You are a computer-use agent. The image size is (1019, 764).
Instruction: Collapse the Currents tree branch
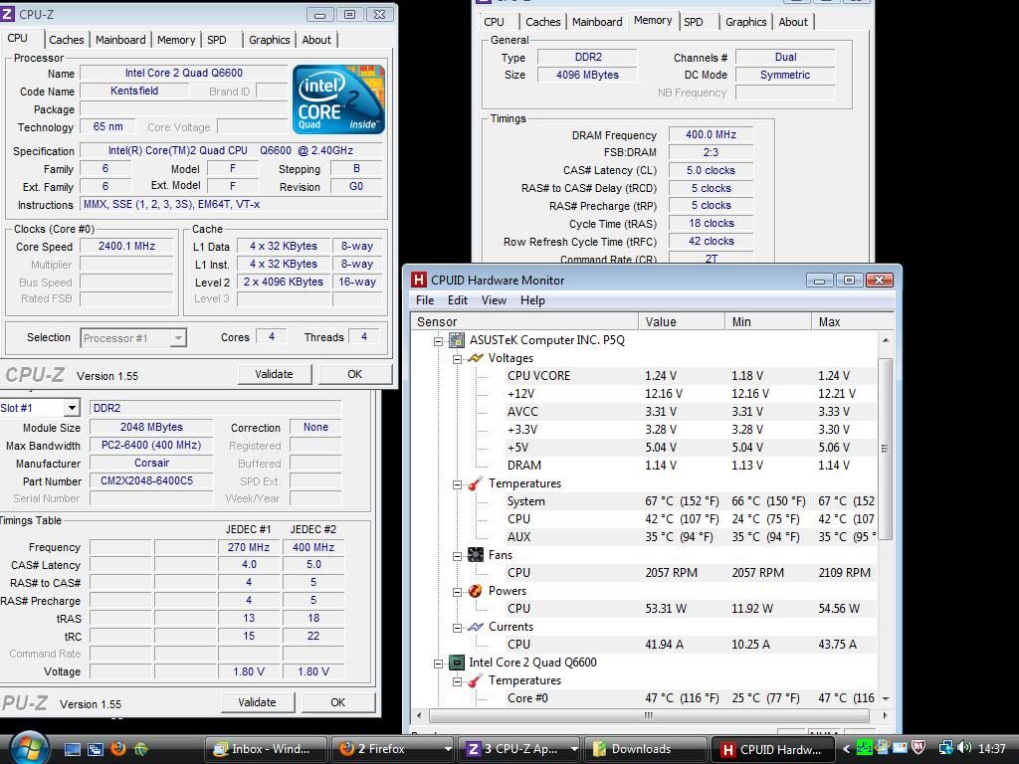[458, 628]
